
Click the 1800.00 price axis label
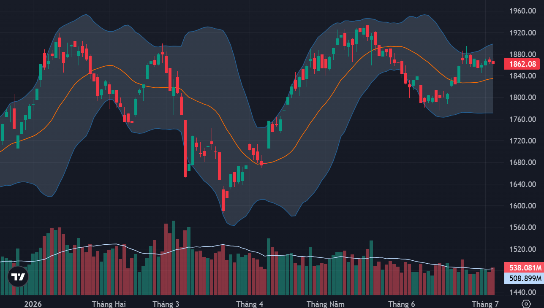520,97
